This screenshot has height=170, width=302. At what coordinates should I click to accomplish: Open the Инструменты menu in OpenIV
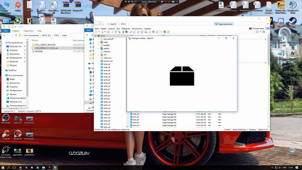pyautogui.click(x=137, y=29)
